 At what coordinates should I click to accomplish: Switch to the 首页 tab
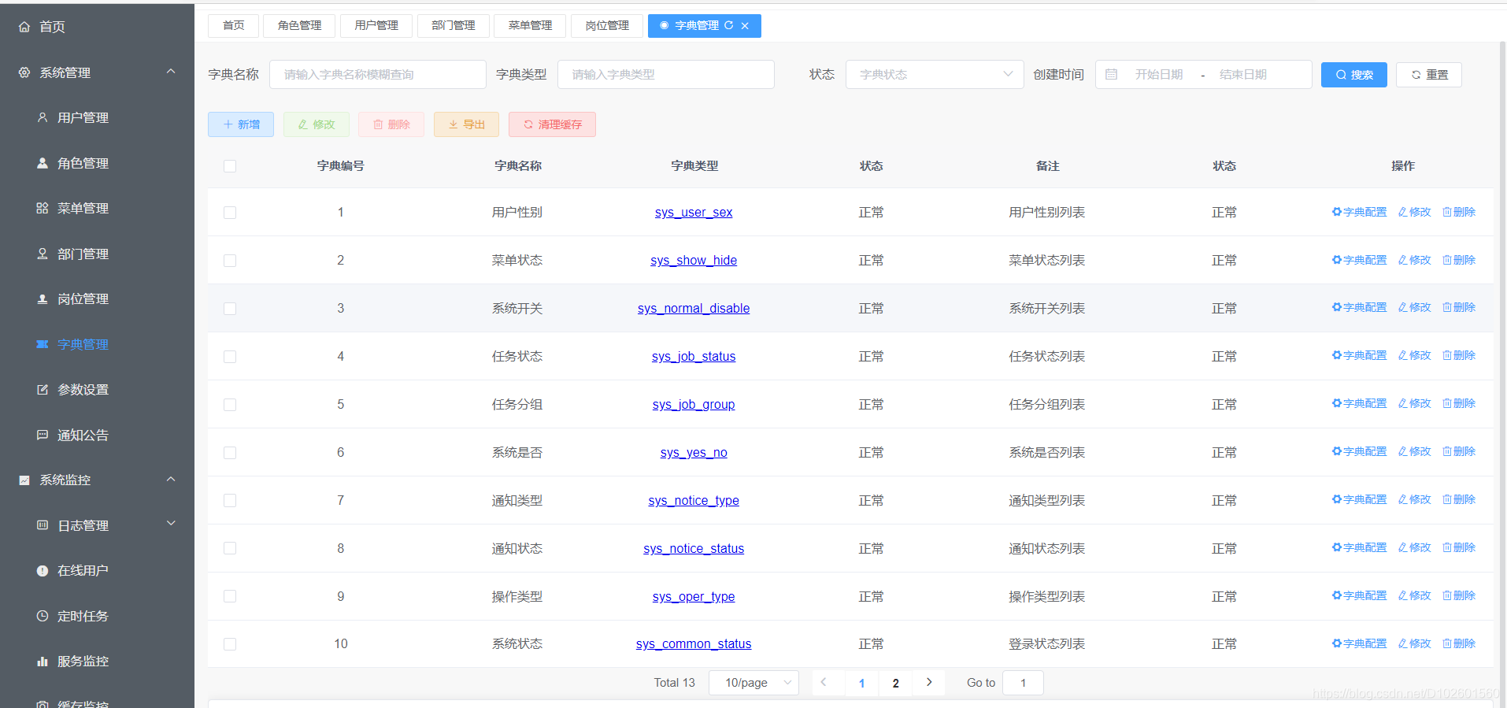point(233,26)
